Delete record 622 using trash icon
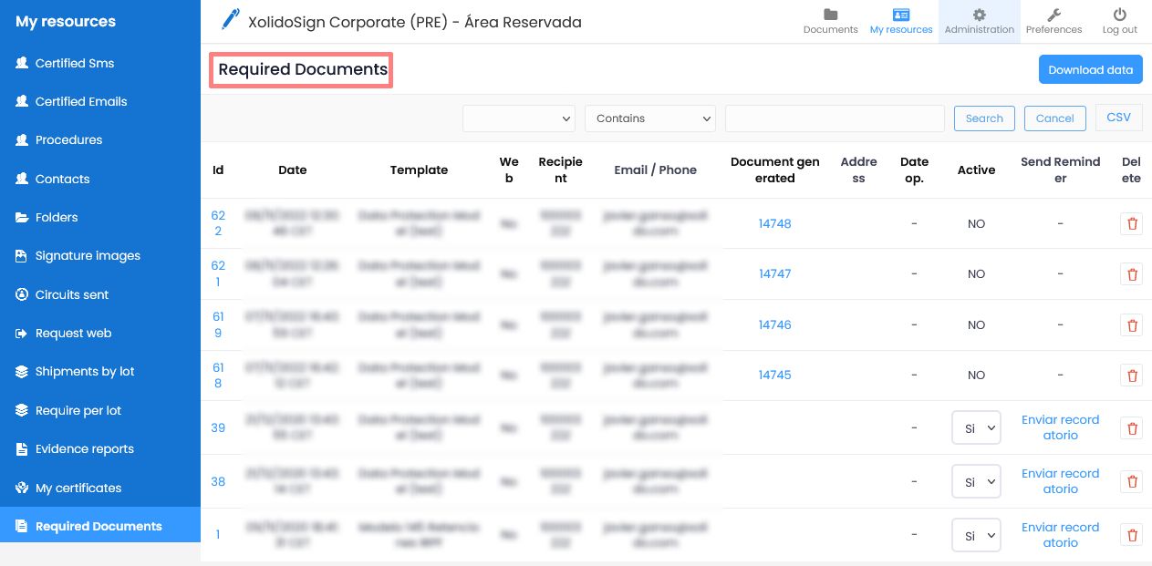Screen dimensions: 1152x566 1131,224
